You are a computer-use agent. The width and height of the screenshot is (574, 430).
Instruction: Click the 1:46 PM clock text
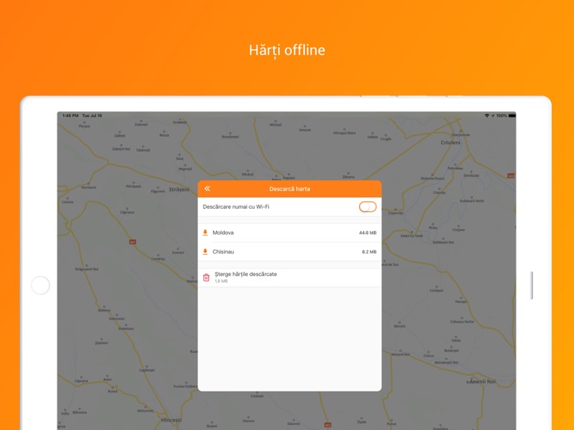[x=71, y=115]
